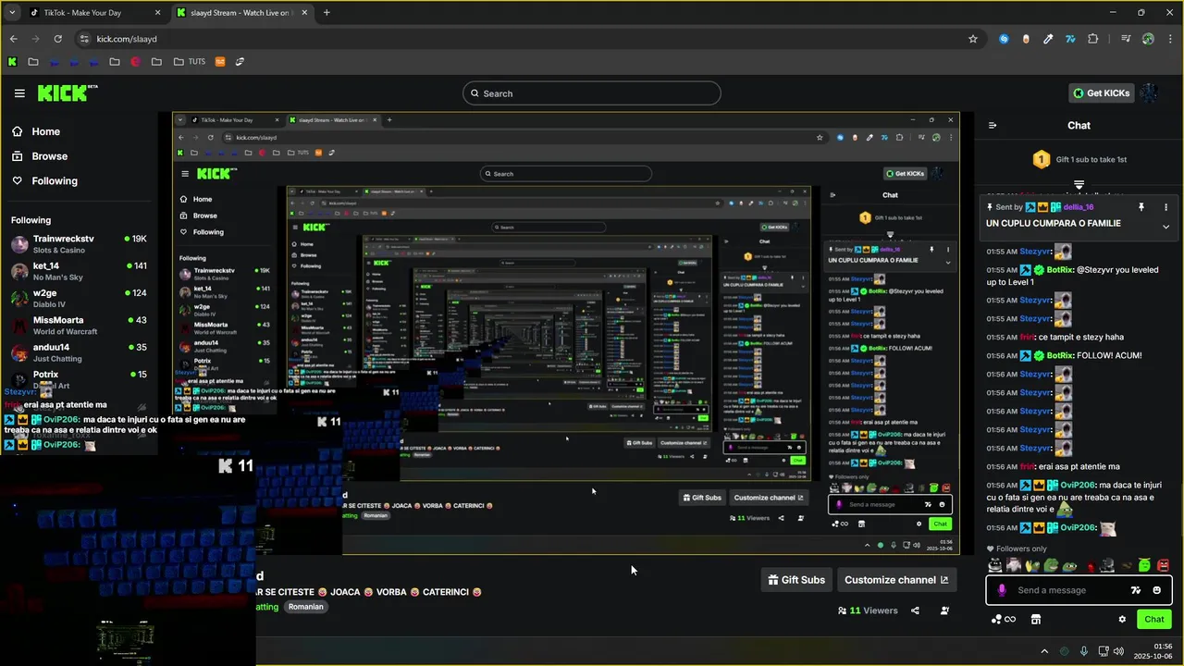Viewport: 1184px width, 666px height.
Task: Open MissMoarta followed channel
Action: 79,326
